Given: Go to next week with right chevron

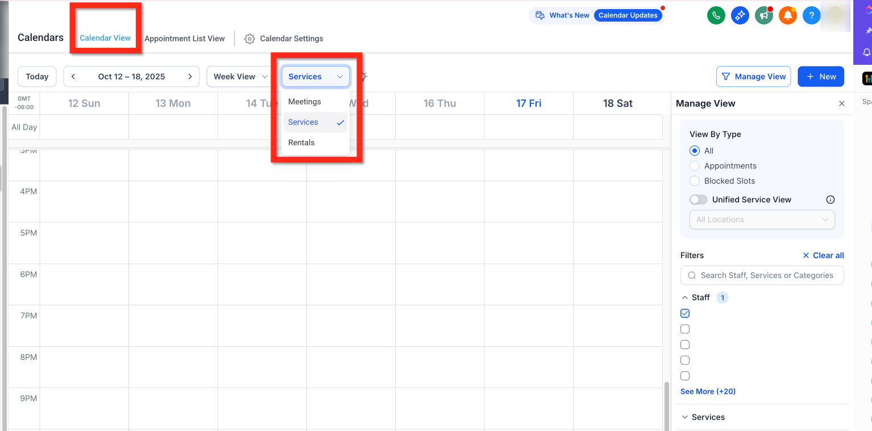Looking at the screenshot, I should [190, 77].
